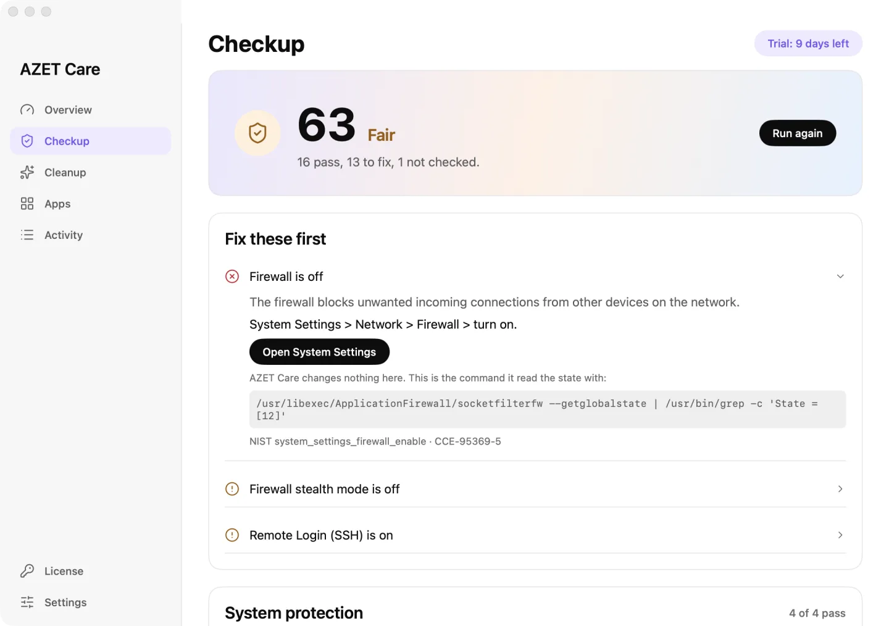
Task: Click the AZET Care app title
Action: click(60, 69)
